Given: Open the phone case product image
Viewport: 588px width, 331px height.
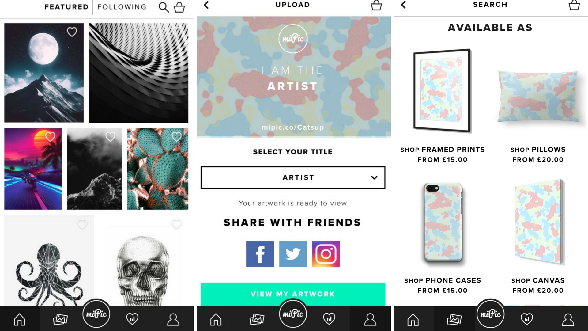Looking at the screenshot, I should [x=443, y=223].
